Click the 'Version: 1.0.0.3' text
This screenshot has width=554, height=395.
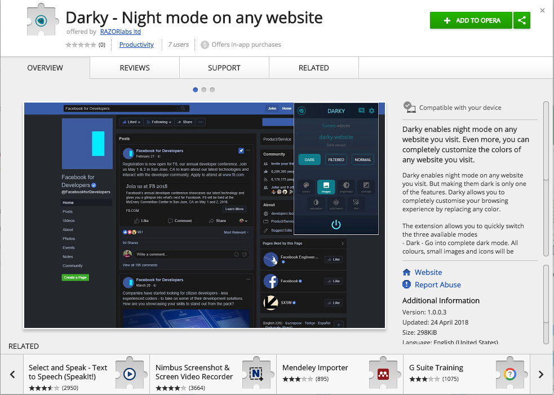click(424, 312)
